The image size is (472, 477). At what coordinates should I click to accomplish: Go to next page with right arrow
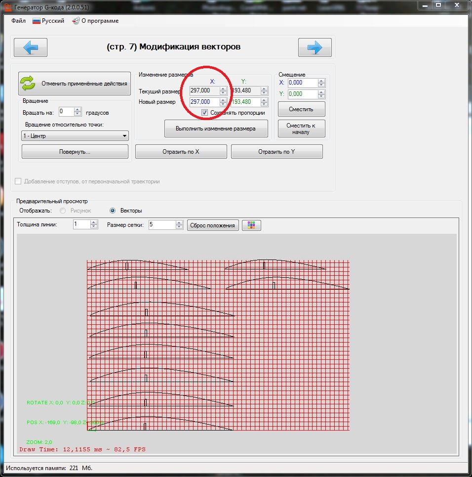(x=315, y=47)
